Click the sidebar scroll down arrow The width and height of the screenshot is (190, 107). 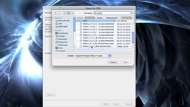pos(75,50)
